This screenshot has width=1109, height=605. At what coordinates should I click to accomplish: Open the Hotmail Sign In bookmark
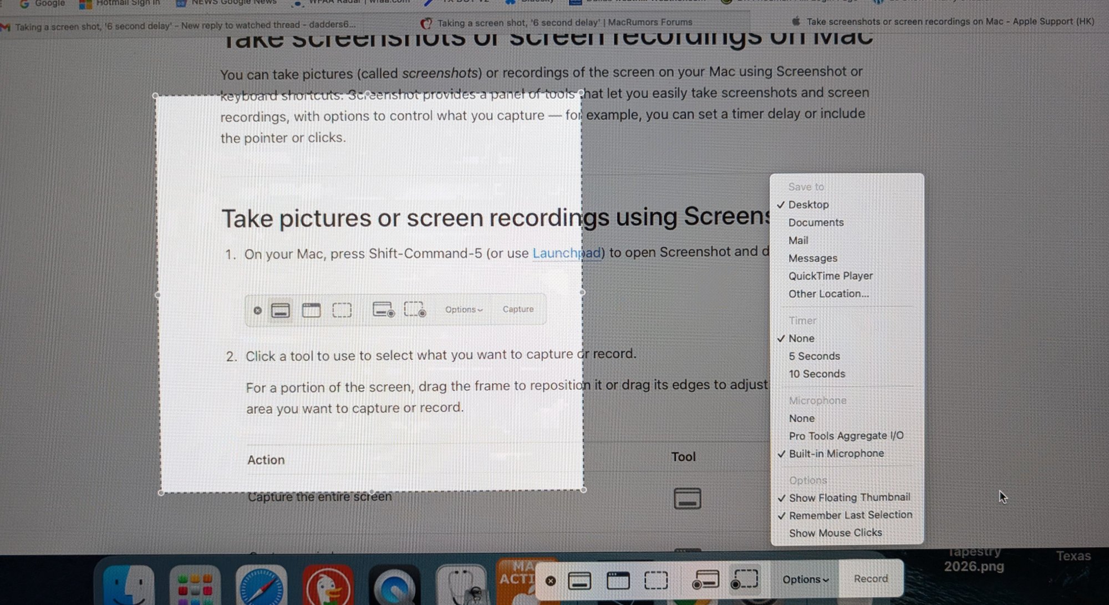coord(120,3)
